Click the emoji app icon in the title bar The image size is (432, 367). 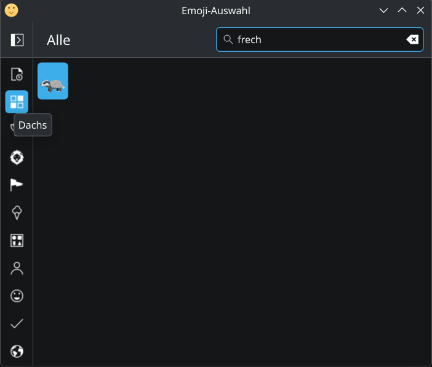11,10
